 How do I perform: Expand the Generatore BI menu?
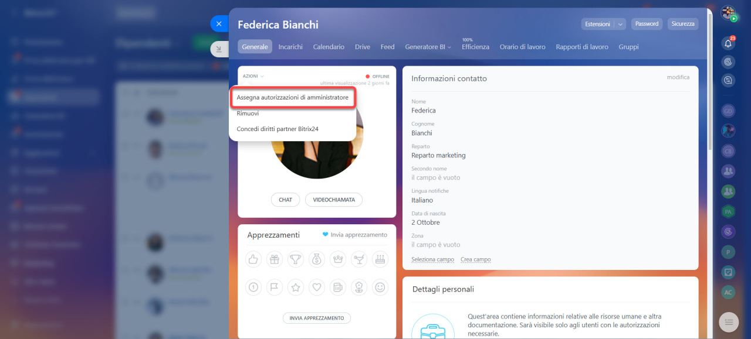pyautogui.click(x=428, y=47)
